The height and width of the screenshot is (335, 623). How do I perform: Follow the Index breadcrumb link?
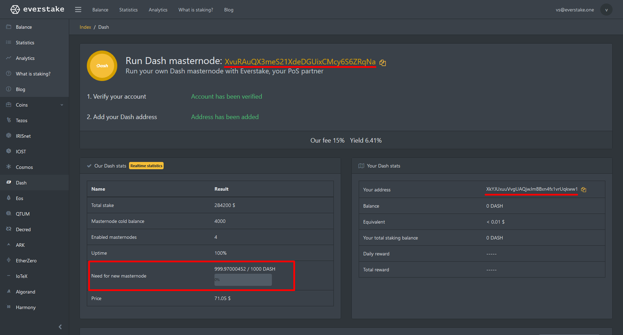(x=85, y=27)
